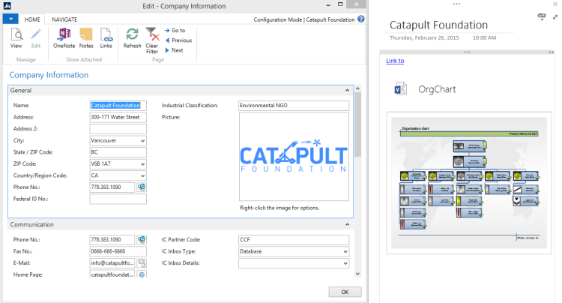Click the vertical scrollbar thumb

coord(357,124)
